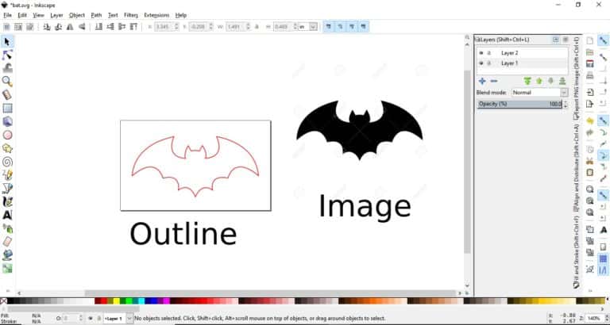Open the units dropdown in toolbar
Viewport: 610px width, 325px height.
pyautogui.click(x=313, y=27)
